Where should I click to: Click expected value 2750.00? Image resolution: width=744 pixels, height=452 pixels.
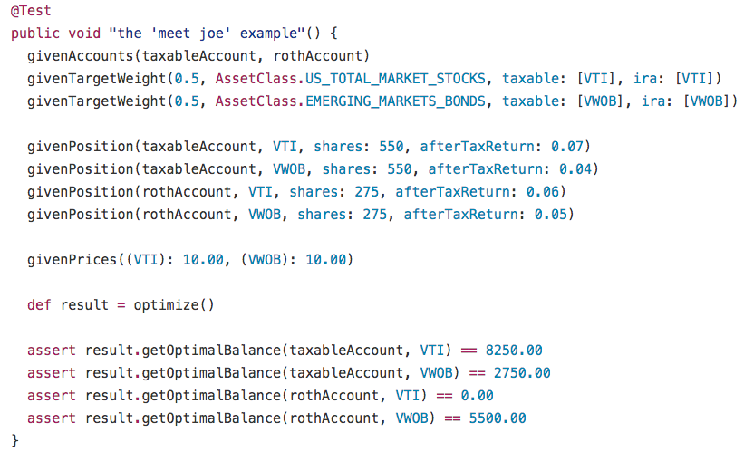click(x=522, y=373)
